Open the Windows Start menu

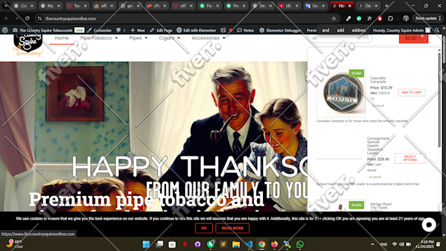146,244
